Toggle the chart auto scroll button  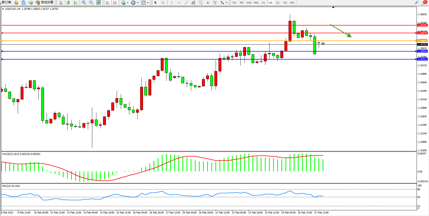click(x=107, y=3)
